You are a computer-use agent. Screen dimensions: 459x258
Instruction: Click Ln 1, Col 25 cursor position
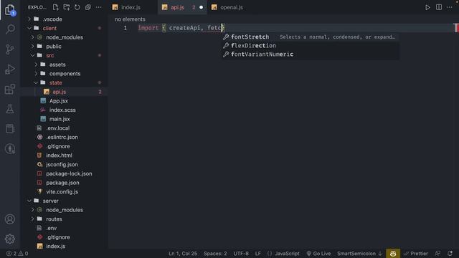(x=183, y=254)
